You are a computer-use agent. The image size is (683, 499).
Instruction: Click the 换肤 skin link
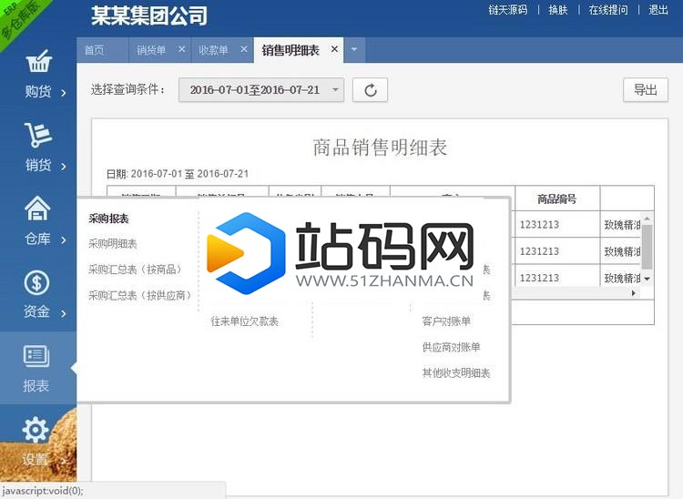(x=558, y=10)
